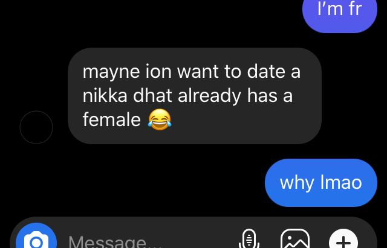Tap "already has a" text in gray bubble
Screen dimensions: 387x248
[x=235, y=96]
